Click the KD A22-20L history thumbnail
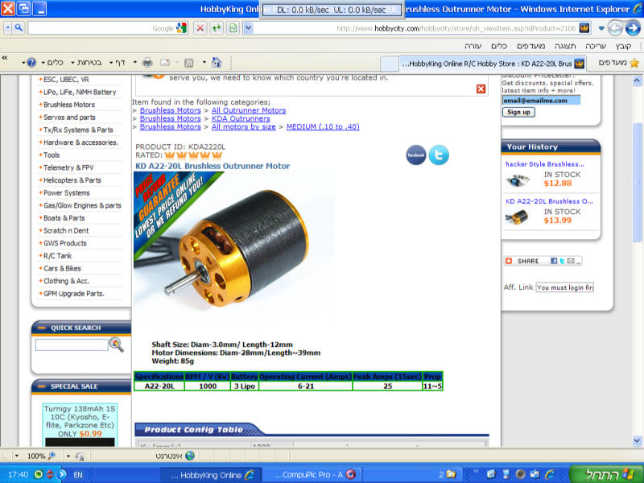Viewport: 644px width, 483px height. point(517,217)
